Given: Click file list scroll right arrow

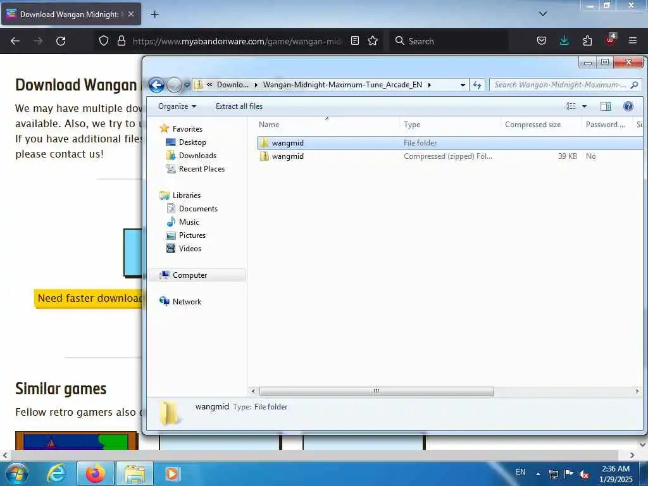Looking at the screenshot, I should 637,391.
